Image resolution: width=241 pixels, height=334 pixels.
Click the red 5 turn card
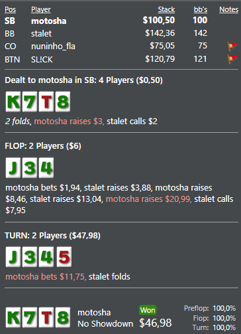64,257
